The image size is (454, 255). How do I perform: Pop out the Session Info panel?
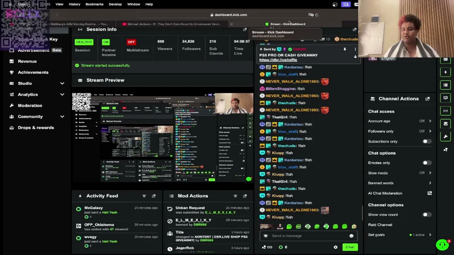[x=245, y=29]
